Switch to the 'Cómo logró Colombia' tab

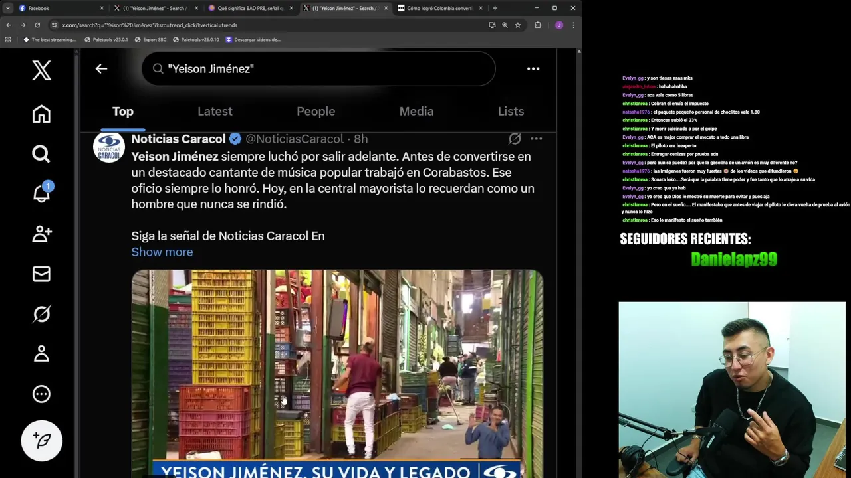click(x=439, y=8)
